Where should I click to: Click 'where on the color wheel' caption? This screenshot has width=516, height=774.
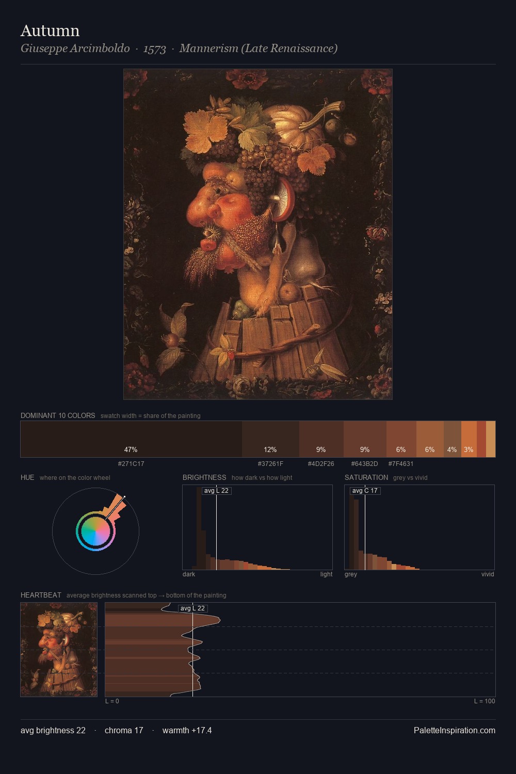coord(75,478)
